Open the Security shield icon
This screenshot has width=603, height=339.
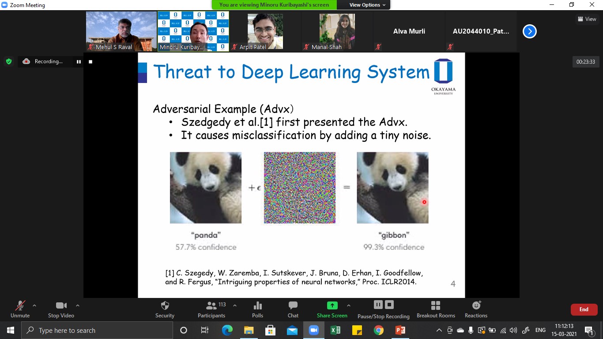(x=165, y=306)
